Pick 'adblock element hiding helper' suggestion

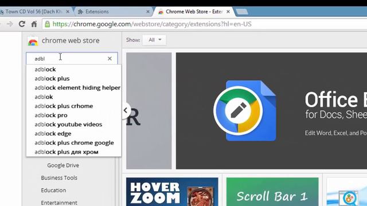click(74, 88)
